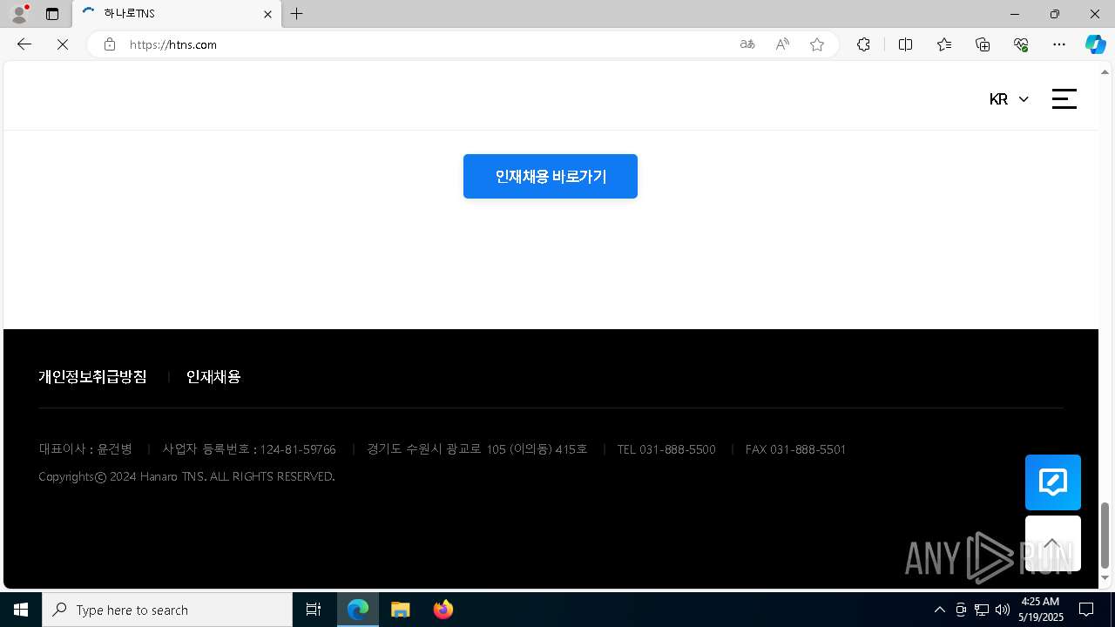
Task: View site information lock icon
Action: pos(110,44)
